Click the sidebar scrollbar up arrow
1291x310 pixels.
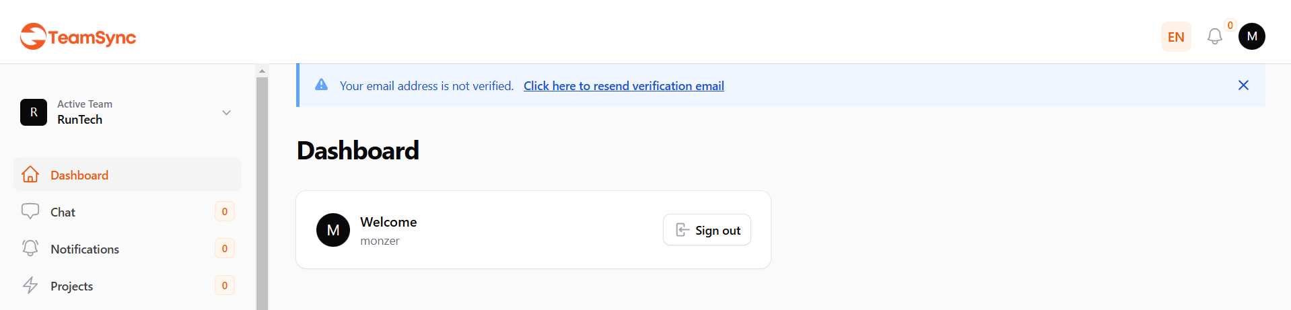(262, 71)
